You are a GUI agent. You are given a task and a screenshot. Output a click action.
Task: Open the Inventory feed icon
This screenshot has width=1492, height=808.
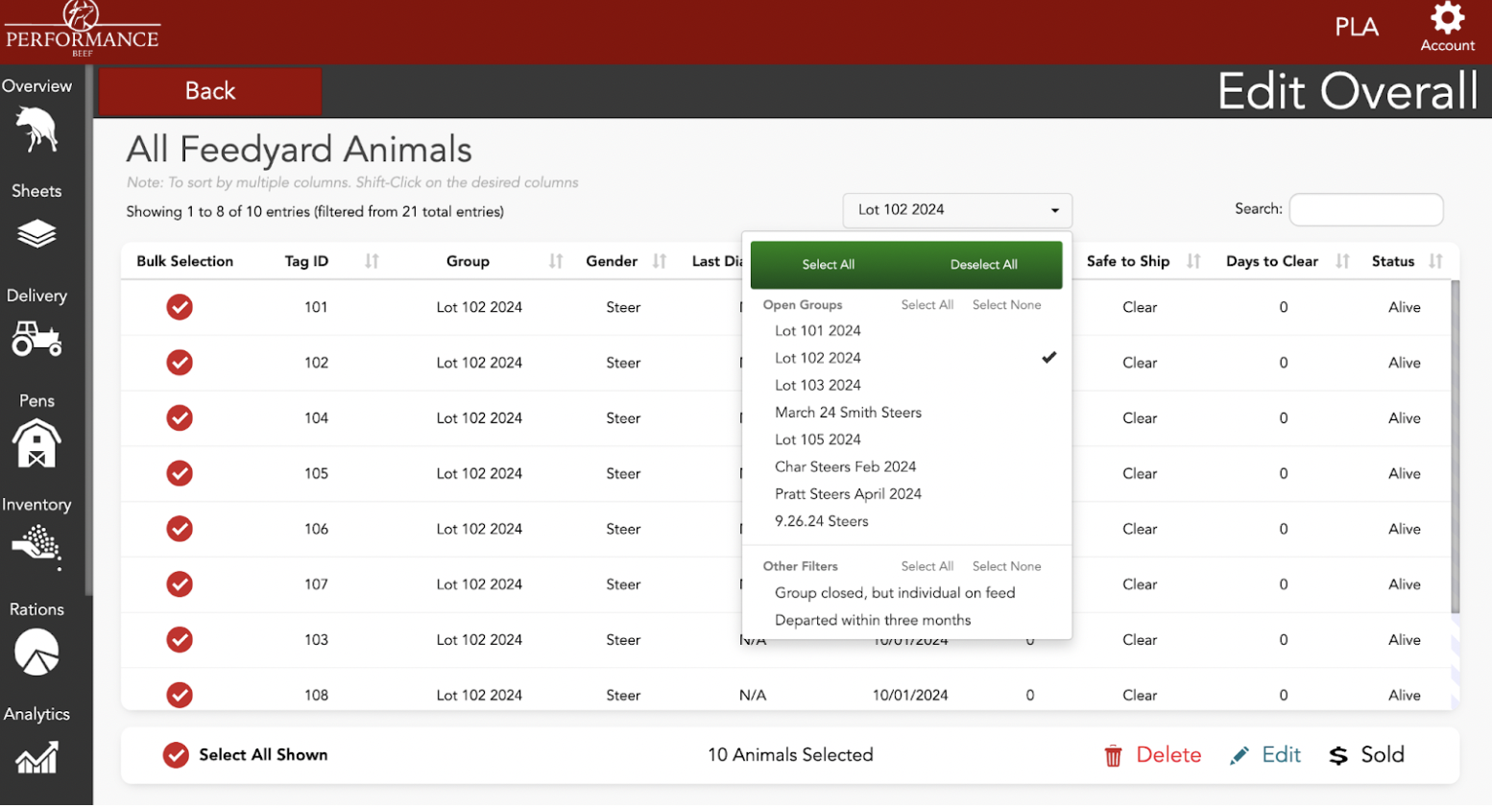38,548
